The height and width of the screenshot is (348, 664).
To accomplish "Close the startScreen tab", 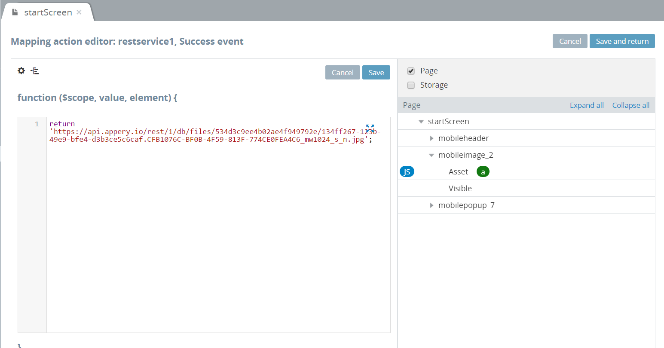I will point(79,12).
